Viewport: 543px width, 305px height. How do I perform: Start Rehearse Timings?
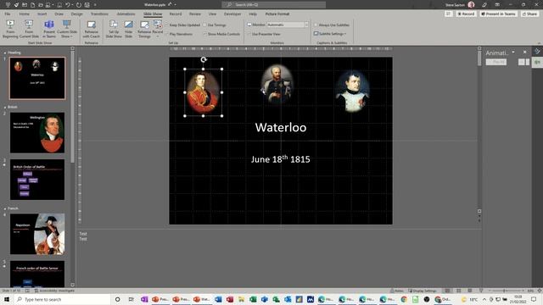144,29
